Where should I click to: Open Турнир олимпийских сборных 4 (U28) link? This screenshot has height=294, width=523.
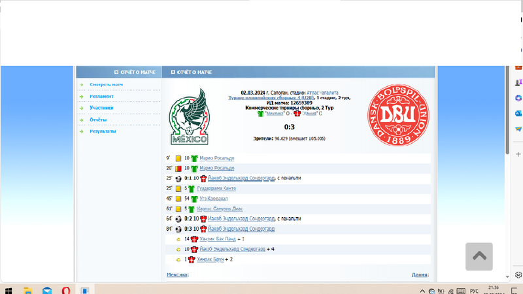coord(271,98)
